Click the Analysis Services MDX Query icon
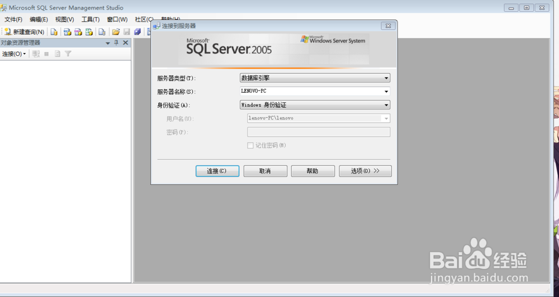Image resolution: width=559 pixels, height=297 pixels. click(x=68, y=32)
